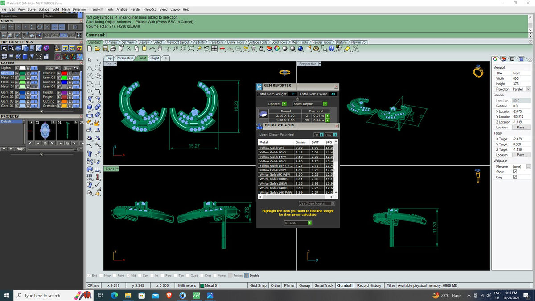
Task: Click the Mngr button in Projects panel
Action: click(21, 149)
